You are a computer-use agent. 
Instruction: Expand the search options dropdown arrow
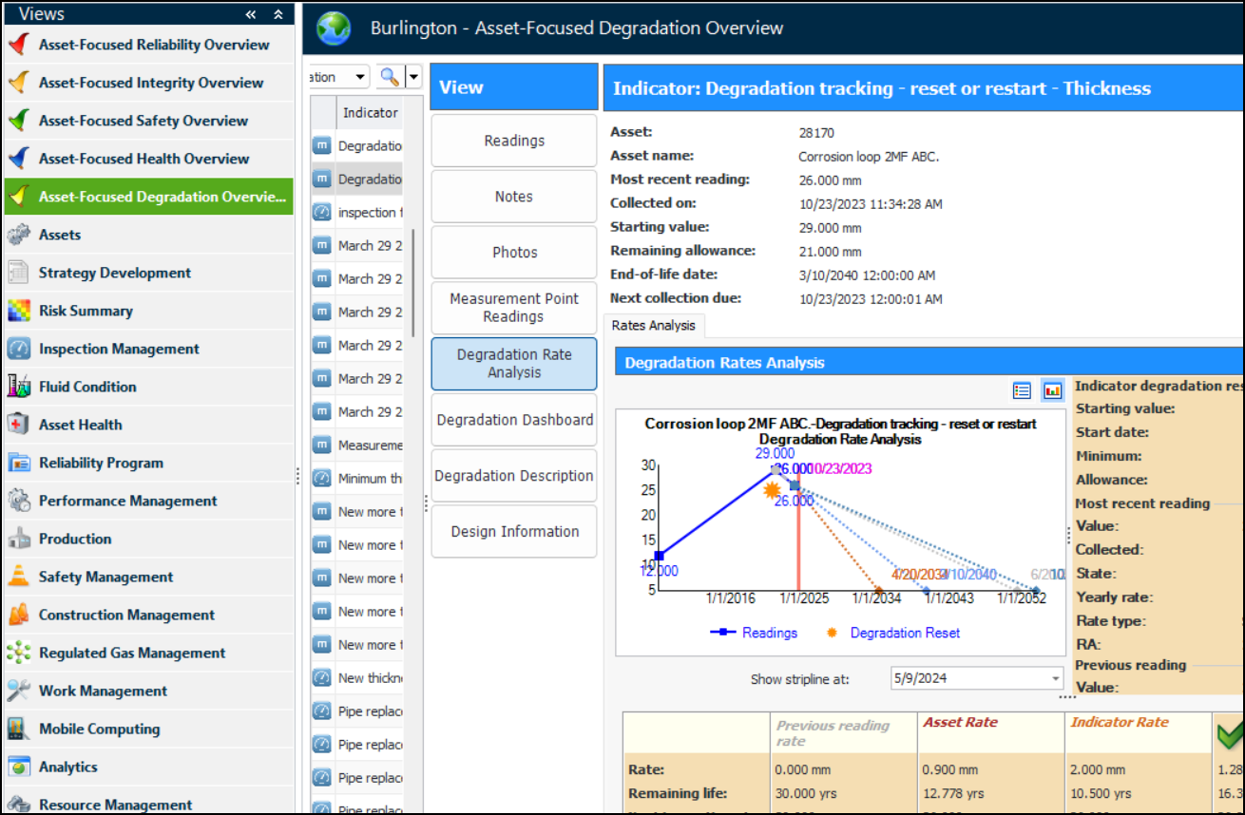(413, 77)
